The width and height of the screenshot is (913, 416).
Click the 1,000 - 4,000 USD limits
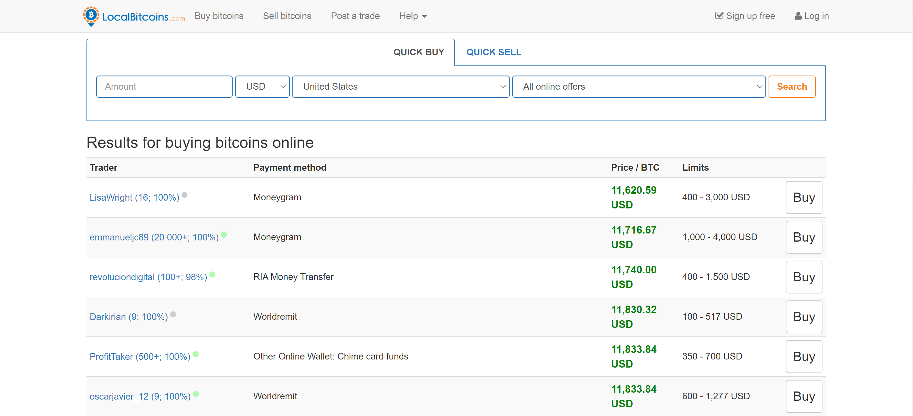pyautogui.click(x=720, y=237)
